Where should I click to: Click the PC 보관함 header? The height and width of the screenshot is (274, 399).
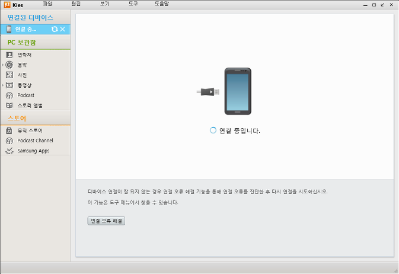coord(21,42)
